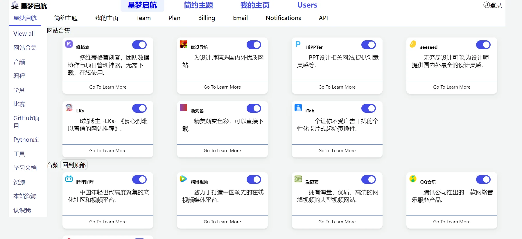Switch off the 渐变色 toggle

254,108
